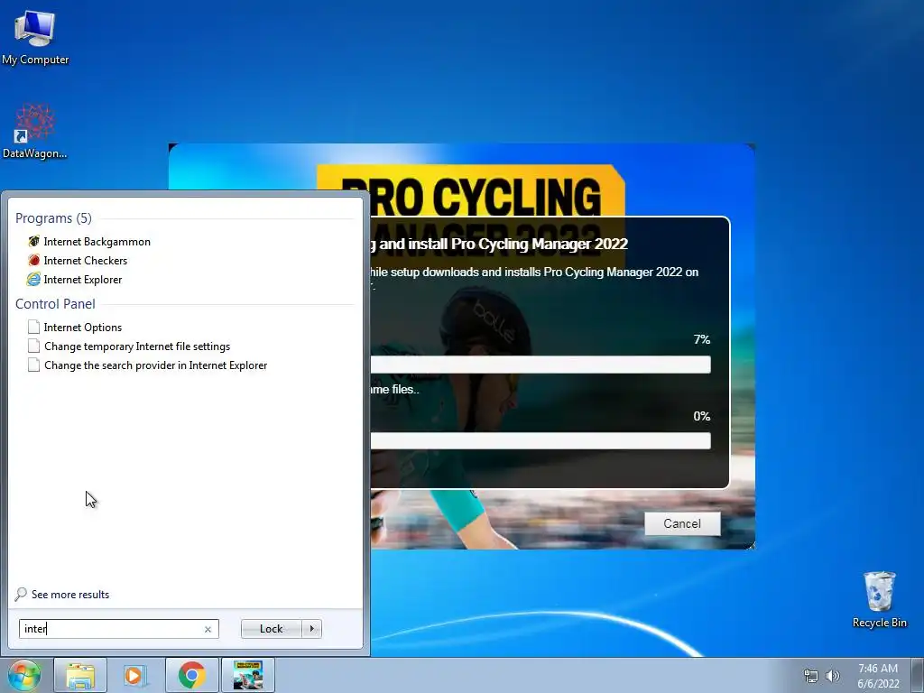This screenshot has width=924, height=693.
Task: Open Internet Explorer from Programs list
Action: click(82, 280)
